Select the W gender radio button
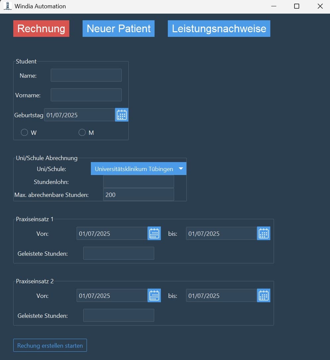Screen dimensions: 330x360 point(24,133)
